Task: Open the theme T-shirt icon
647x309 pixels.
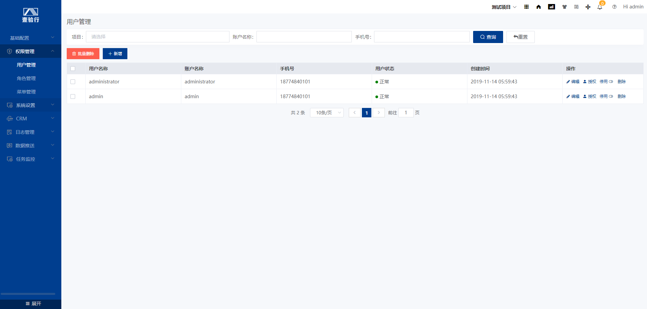Action: pyautogui.click(x=564, y=7)
